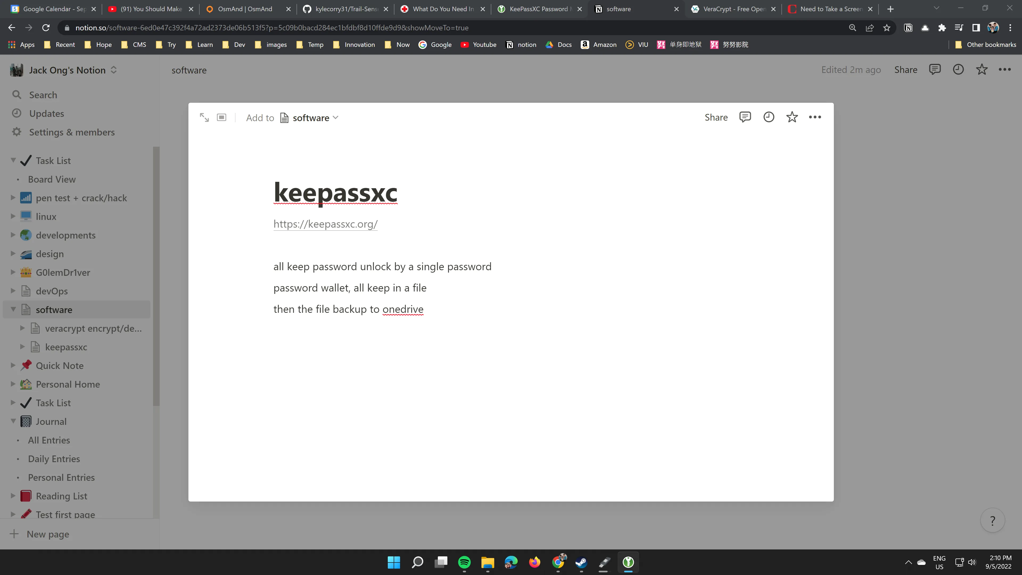1022x575 pixels.
Task: Open page options three dots in top bar
Action: 1004,69
